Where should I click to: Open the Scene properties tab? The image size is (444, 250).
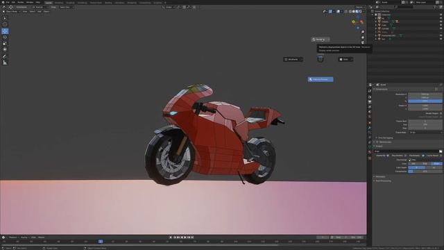click(x=370, y=112)
